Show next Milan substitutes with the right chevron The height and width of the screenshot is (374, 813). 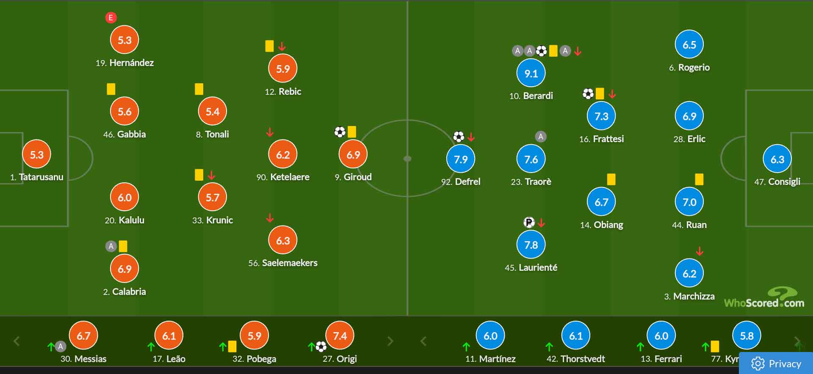click(x=390, y=341)
